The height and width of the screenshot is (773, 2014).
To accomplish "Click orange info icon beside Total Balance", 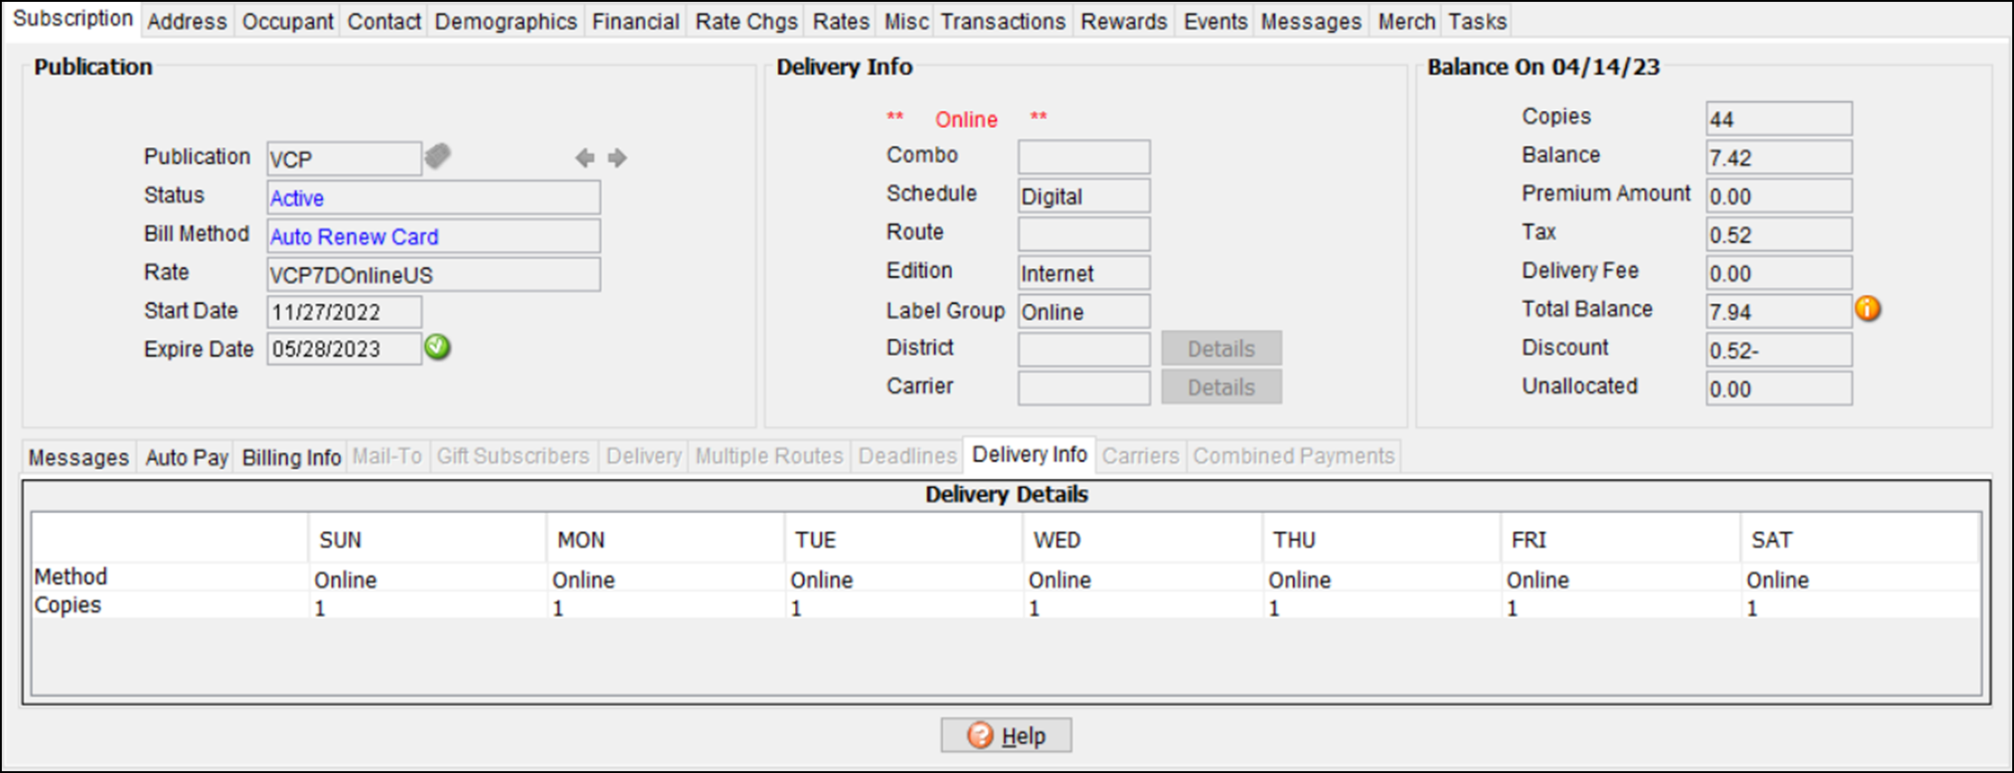I will 1867,309.
